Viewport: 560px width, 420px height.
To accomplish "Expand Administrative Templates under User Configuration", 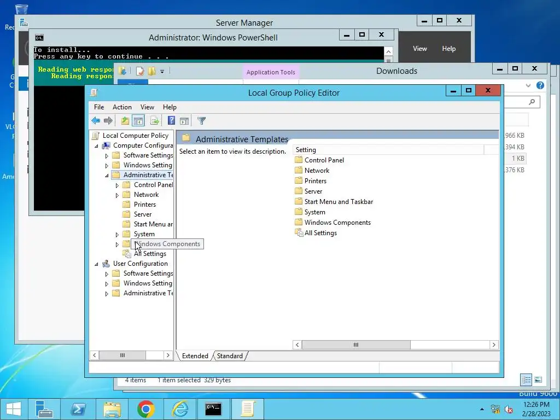I will pyautogui.click(x=107, y=294).
